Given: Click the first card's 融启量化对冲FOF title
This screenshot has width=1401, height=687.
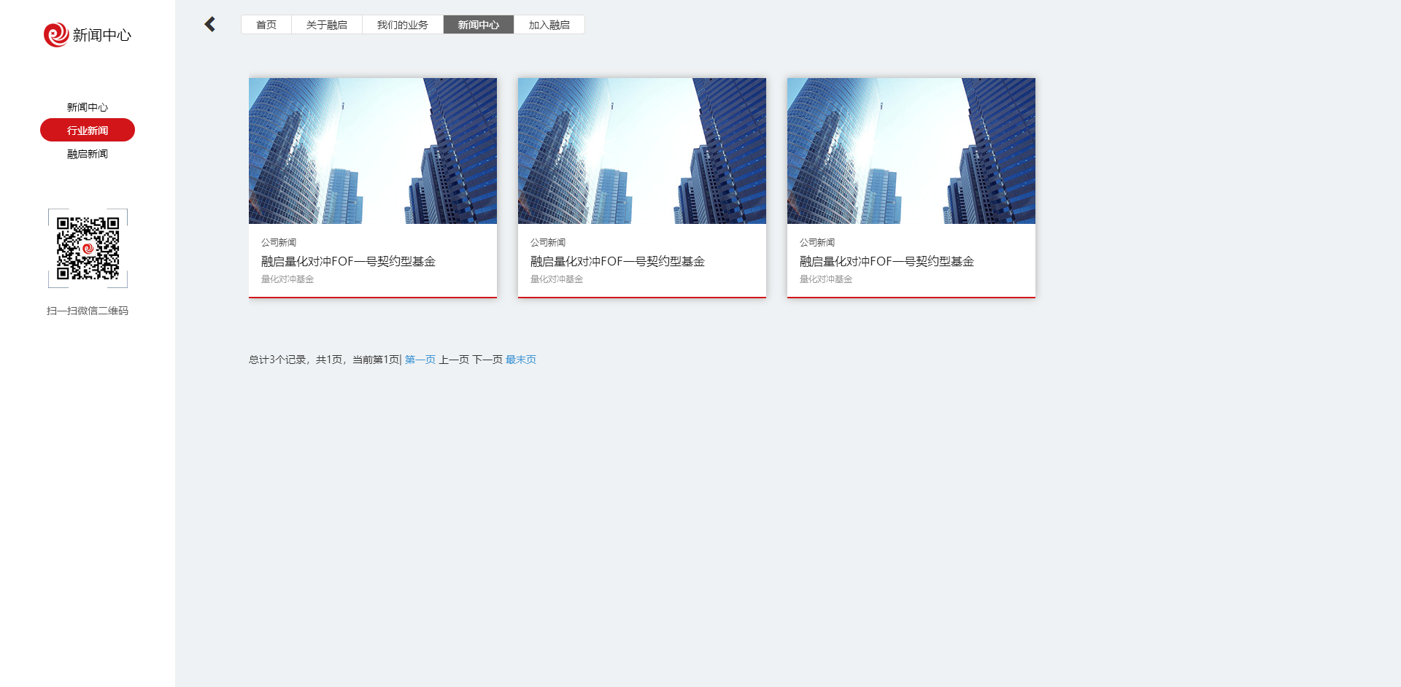Looking at the screenshot, I should click(x=348, y=261).
